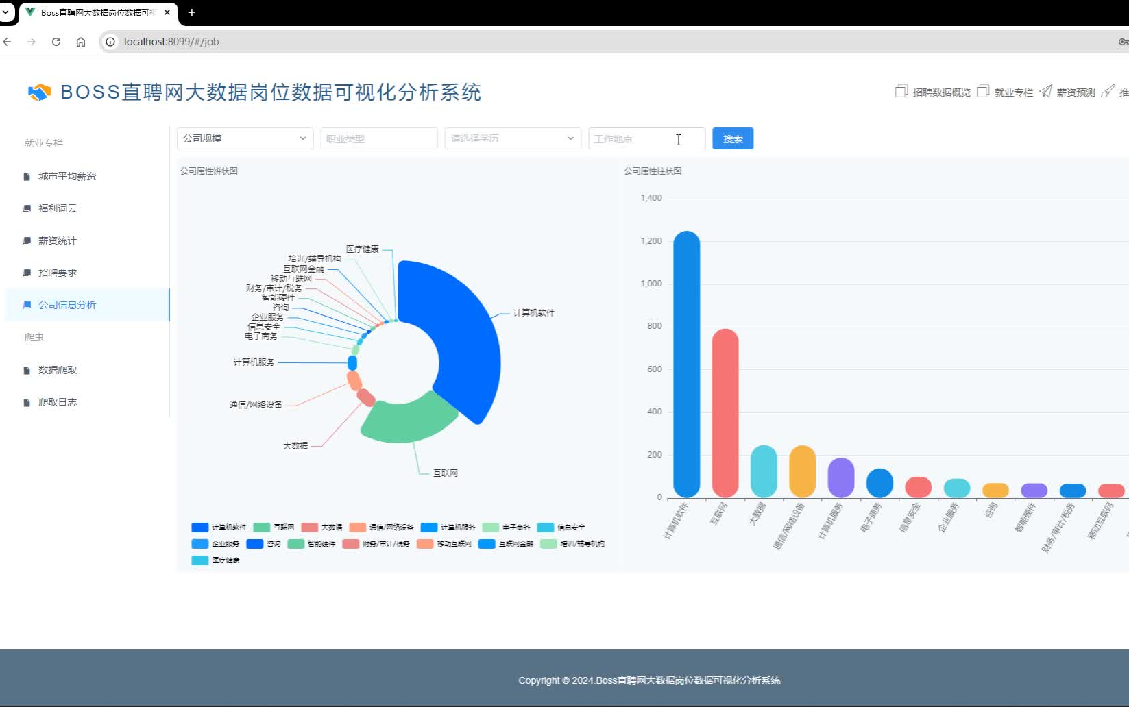The height and width of the screenshot is (707, 1129).
Task: Click the 职业类型 input field
Action: coord(379,138)
